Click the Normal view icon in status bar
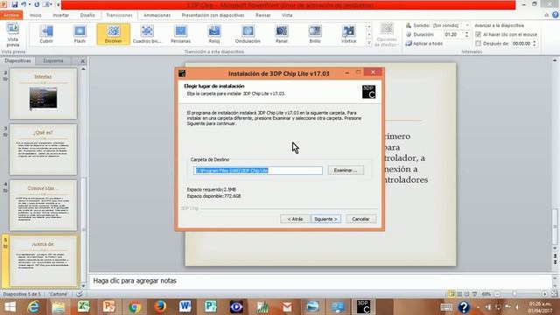The width and height of the screenshot is (560, 315). tap(451, 294)
